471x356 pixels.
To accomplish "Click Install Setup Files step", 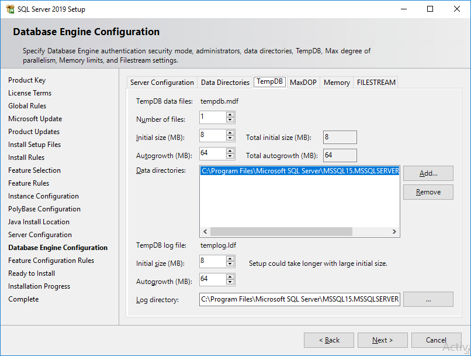I will pyautogui.click(x=34, y=145).
